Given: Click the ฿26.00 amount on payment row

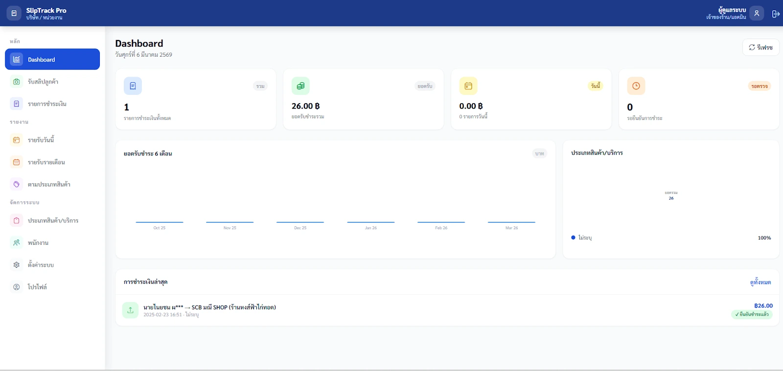Looking at the screenshot, I should (x=763, y=306).
